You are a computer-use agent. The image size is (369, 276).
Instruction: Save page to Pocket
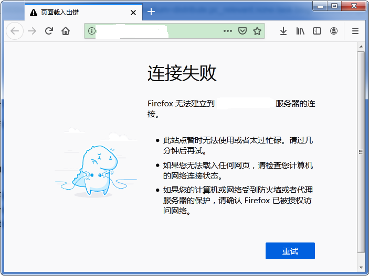[x=243, y=31]
